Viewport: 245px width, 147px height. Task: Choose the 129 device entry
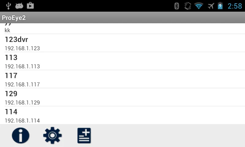(123, 97)
